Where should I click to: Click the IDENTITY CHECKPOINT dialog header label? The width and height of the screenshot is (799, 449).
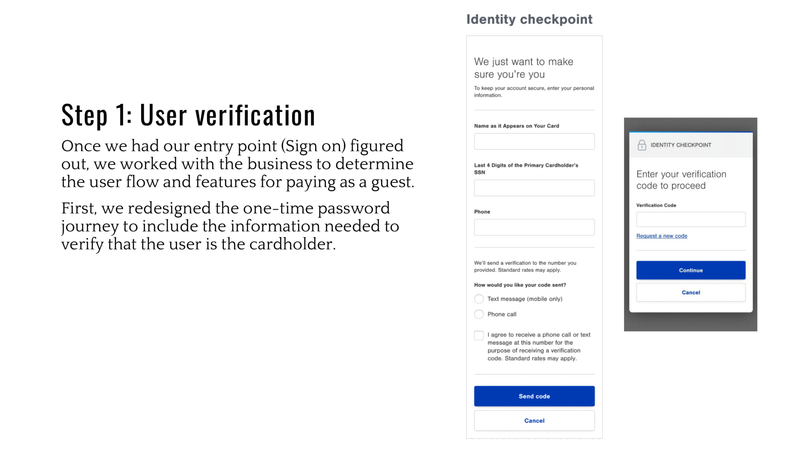point(681,145)
